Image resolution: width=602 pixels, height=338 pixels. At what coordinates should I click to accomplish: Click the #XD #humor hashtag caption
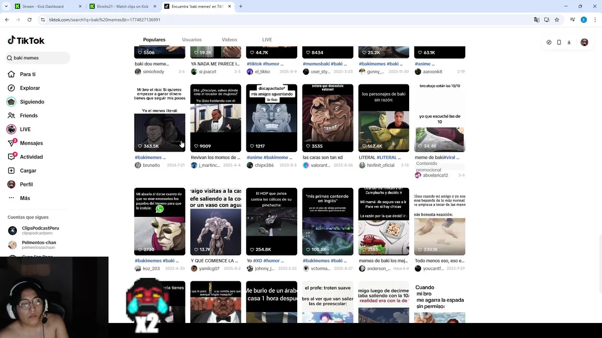pos(268,261)
